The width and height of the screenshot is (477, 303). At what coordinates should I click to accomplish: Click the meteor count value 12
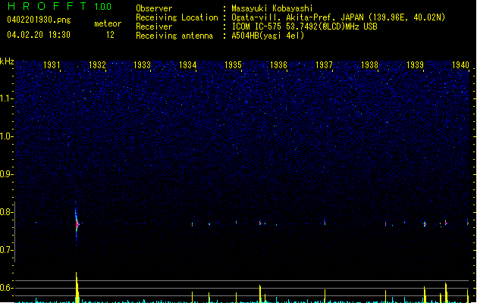tap(110, 35)
